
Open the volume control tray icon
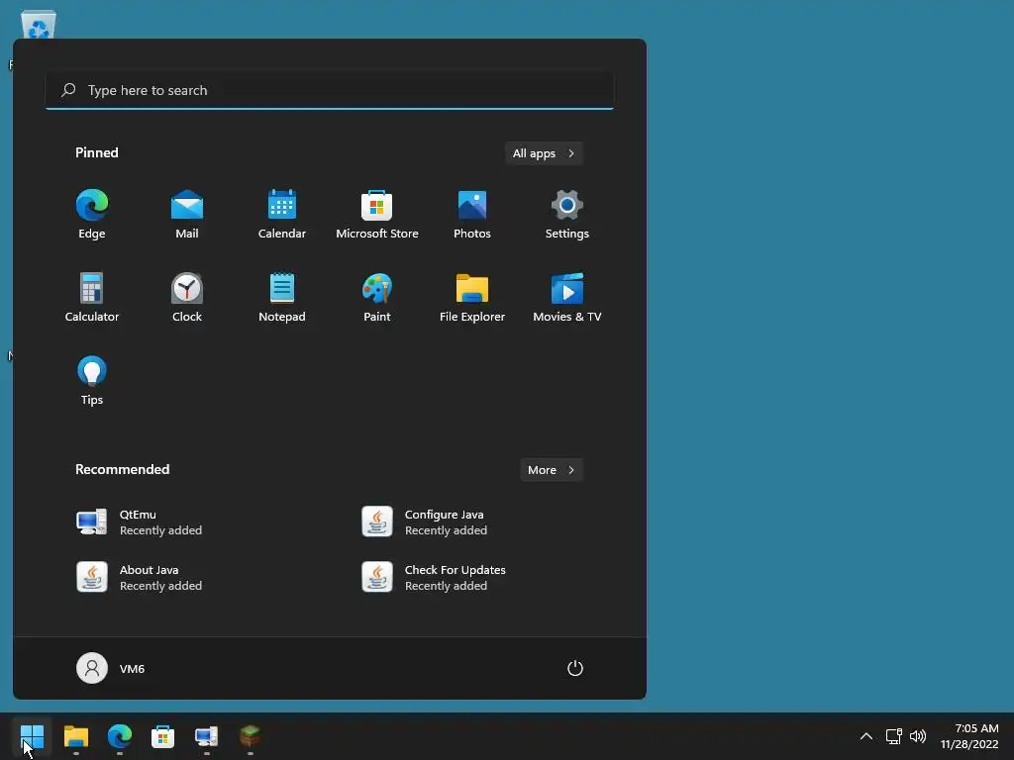click(918, 736)
